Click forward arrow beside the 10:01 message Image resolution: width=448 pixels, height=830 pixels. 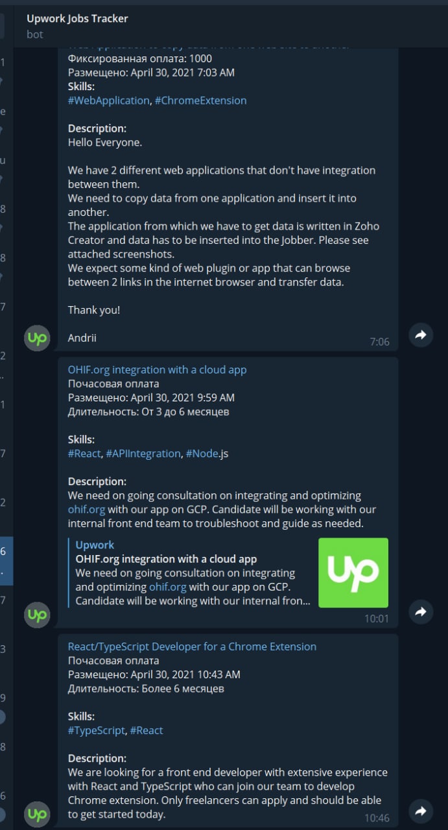[x=421, y=611]
